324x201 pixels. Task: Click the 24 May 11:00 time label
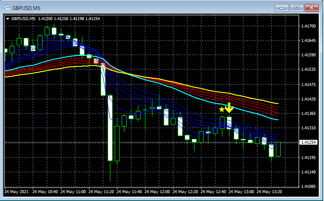click(x=73, y=192)
